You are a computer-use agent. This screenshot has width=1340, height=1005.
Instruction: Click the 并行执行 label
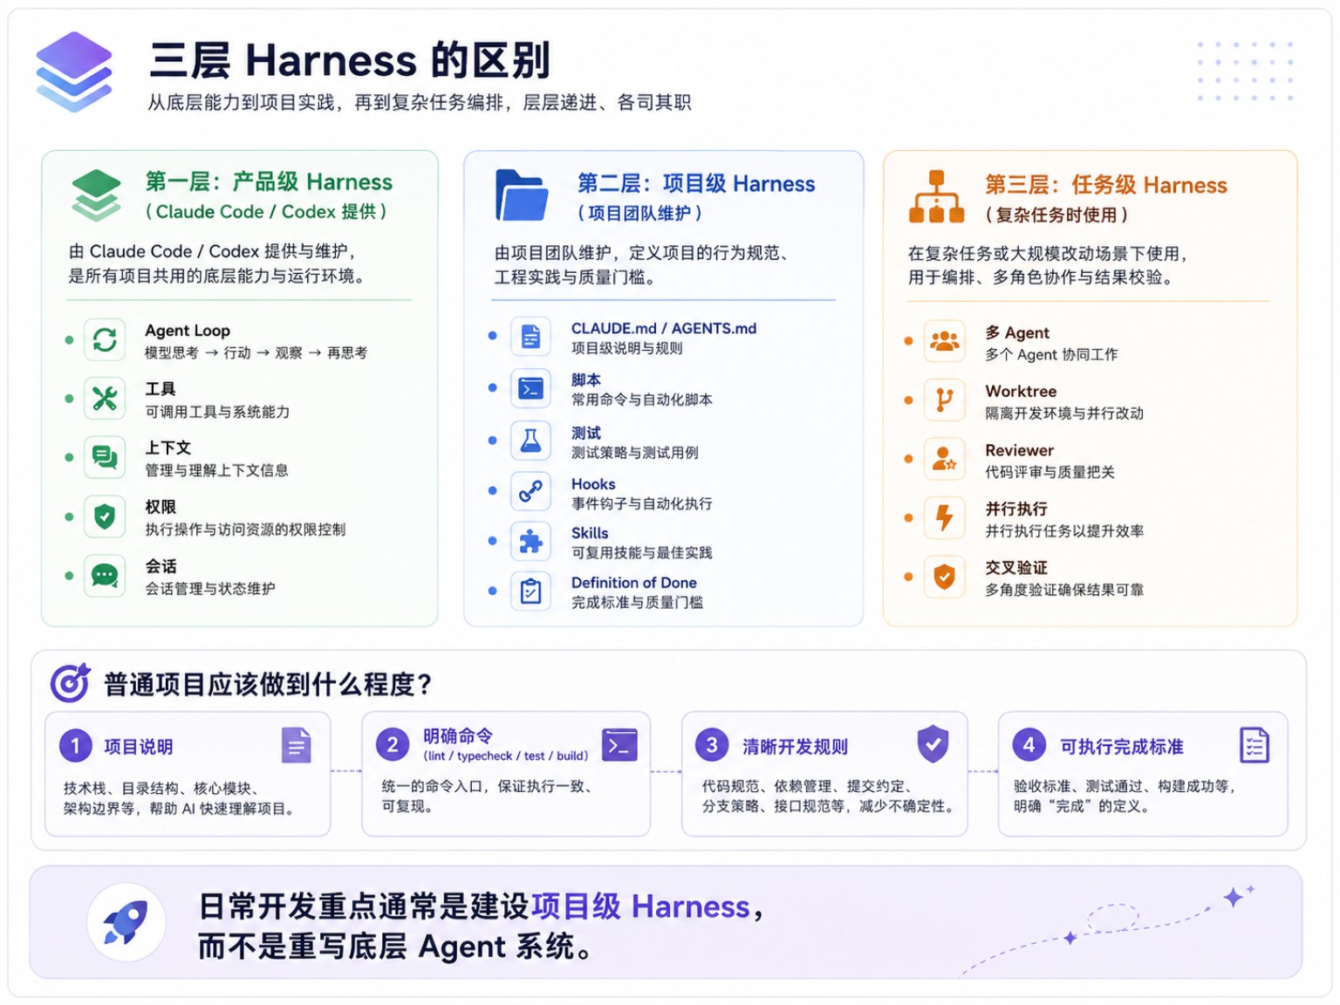click(x=1016, y=509)
